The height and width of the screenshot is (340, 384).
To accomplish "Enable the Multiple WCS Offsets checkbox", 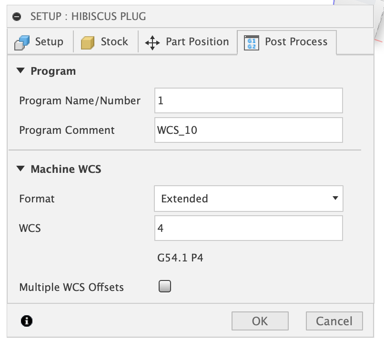I will (x=165, y=287).
